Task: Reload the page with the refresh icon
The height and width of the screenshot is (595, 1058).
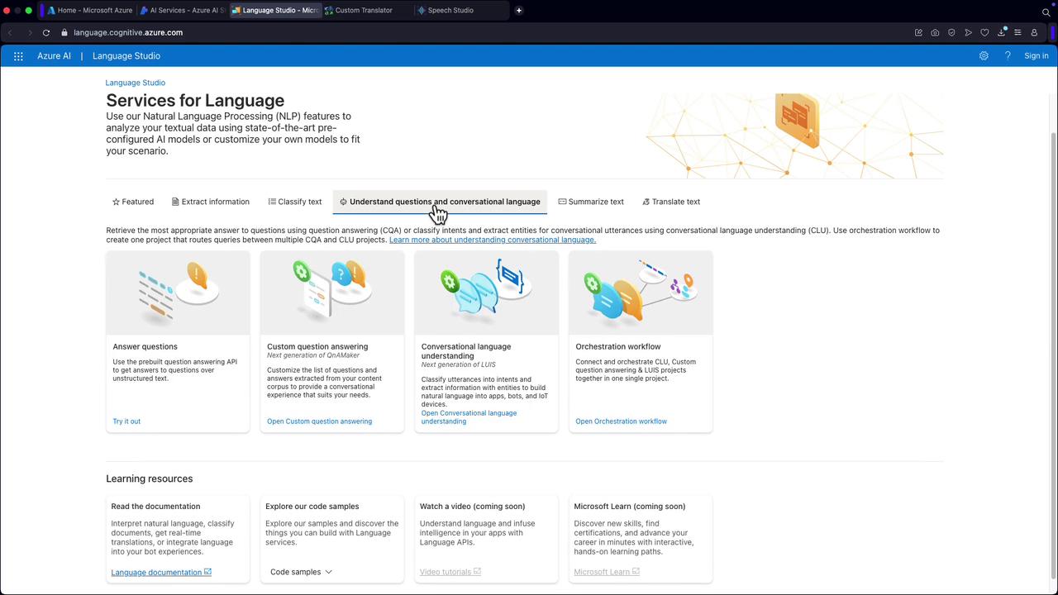Action: (46, 33)
